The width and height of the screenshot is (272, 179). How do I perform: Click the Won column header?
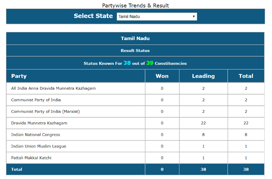tap(162, 76)
